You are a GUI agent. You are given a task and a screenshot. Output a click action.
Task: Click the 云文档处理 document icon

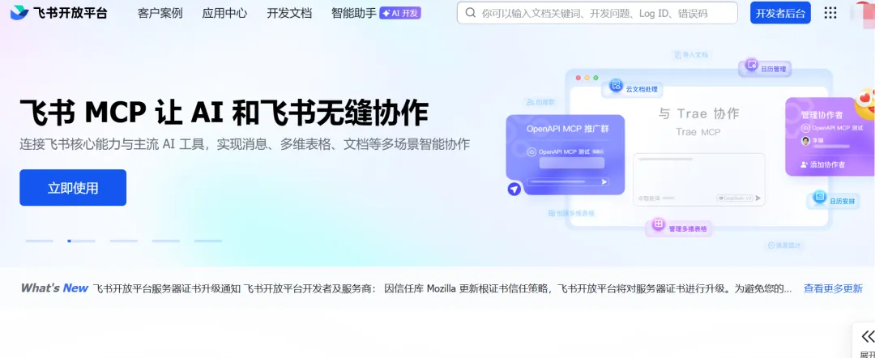(616, 85)
